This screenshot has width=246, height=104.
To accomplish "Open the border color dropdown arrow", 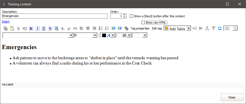I will (x=145, y=35).
